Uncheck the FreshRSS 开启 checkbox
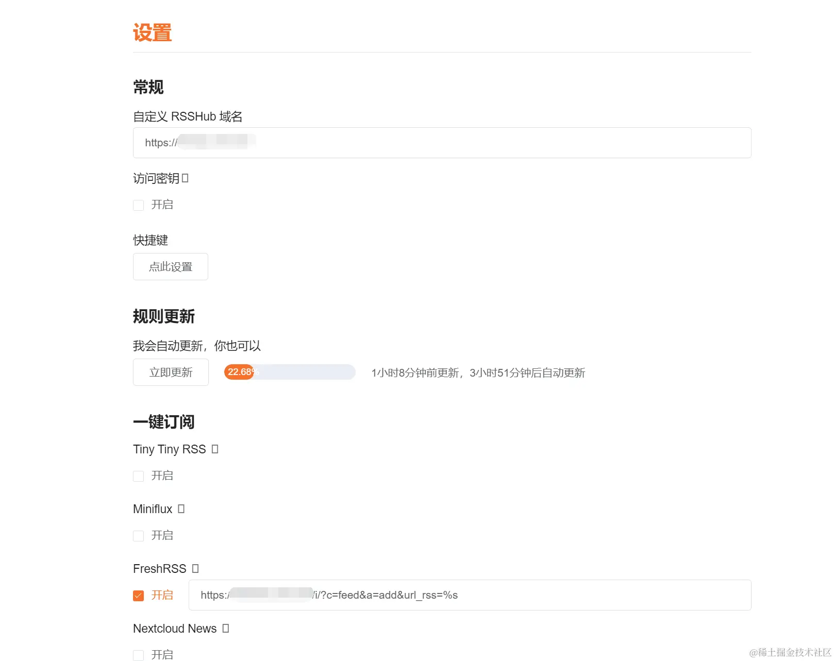Screen dimensions: 835x661 (x=138, y=596)
